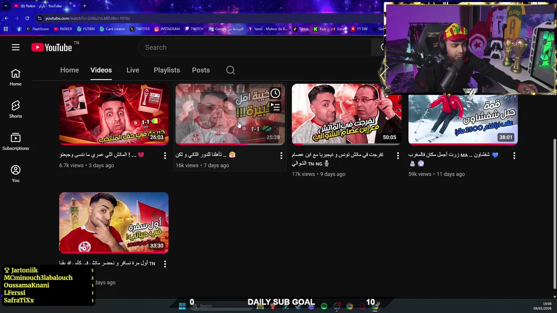Viewport: 557px width, 313px height.
Task: Open the FlashScore bookmark
Action: (x=37, y=29)
